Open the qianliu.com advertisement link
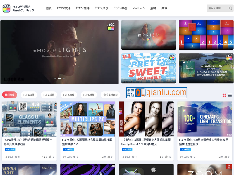 point(156,93)
